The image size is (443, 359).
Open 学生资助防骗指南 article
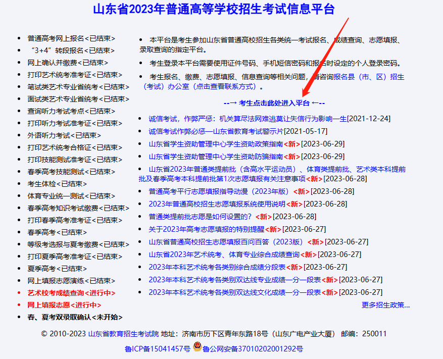pyautogui.click(x=216, y=156)
